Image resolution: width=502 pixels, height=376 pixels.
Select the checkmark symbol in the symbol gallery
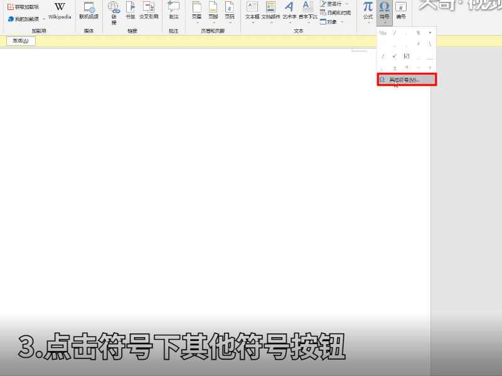point(394,56)
